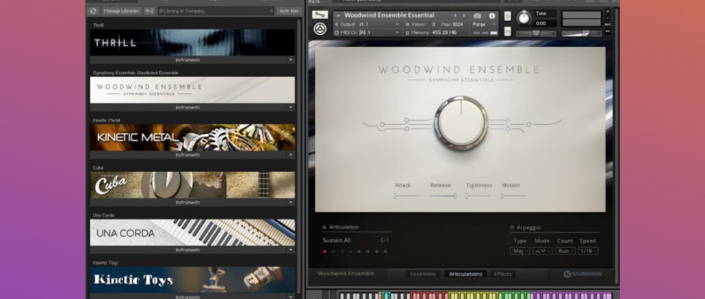Click the Manage Libraries button
This screenshot has width=705, height=299.
tap(121, 11)
